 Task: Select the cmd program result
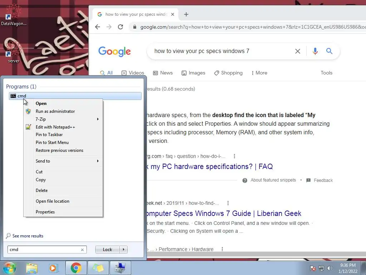75,96
